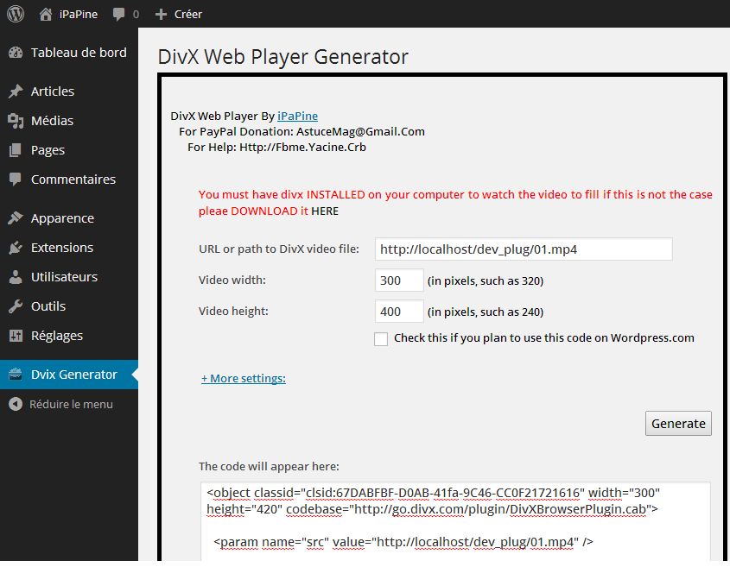Check the Wordpress.com code checkbox
Viewport: 730px width, 567px height.
tap(381, 339)
